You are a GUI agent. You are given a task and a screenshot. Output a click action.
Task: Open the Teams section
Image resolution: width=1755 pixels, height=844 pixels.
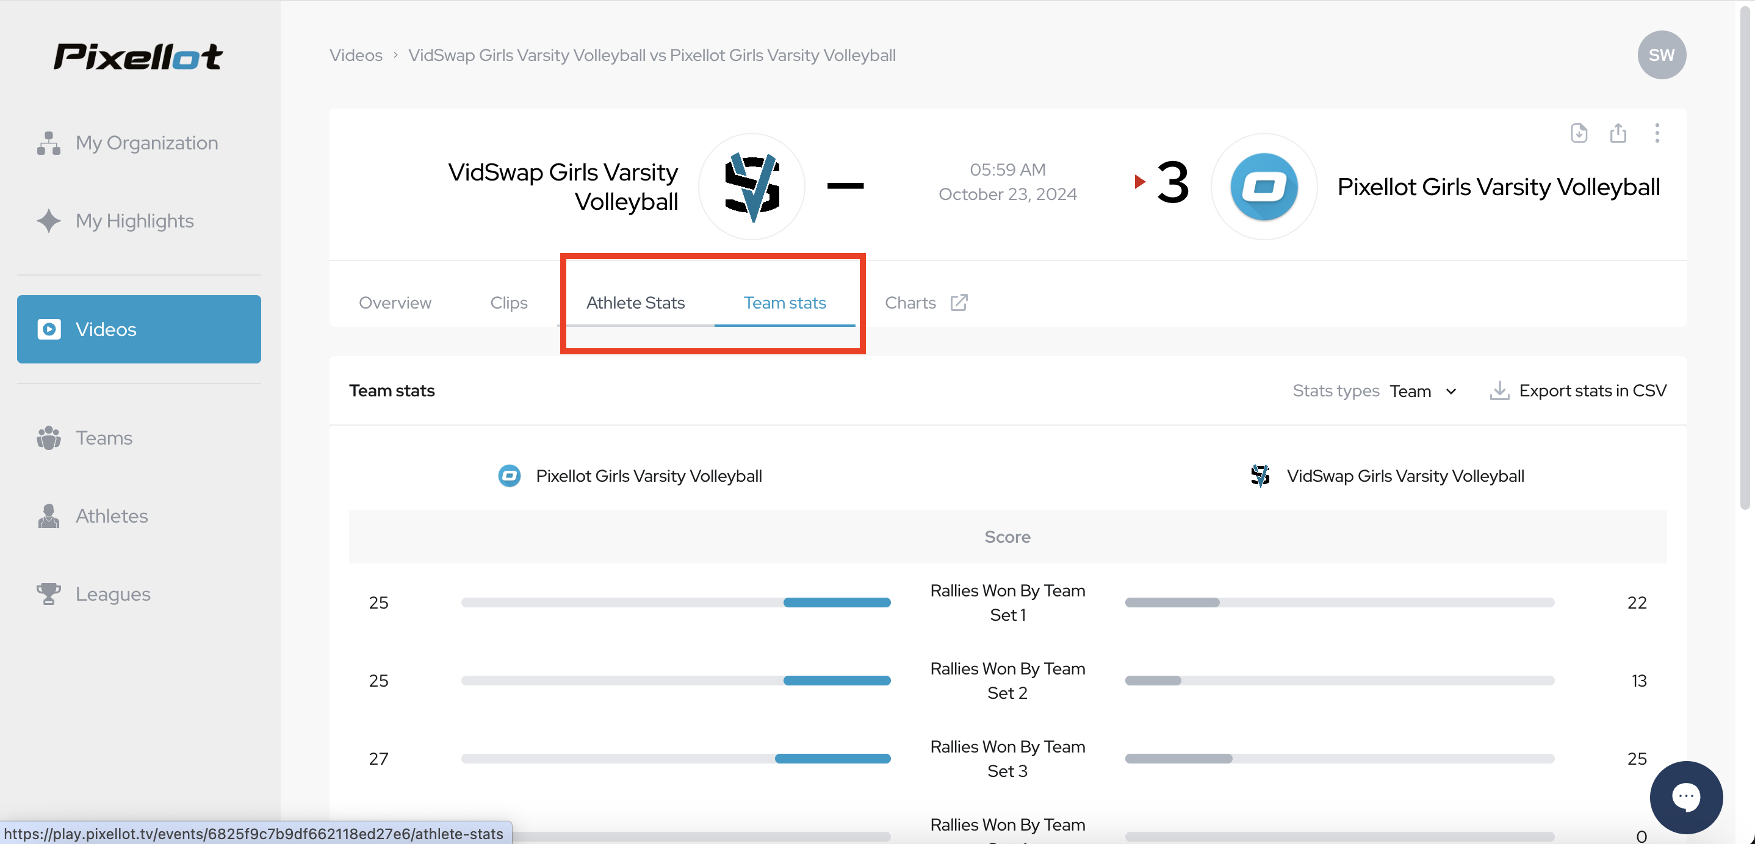139,438
